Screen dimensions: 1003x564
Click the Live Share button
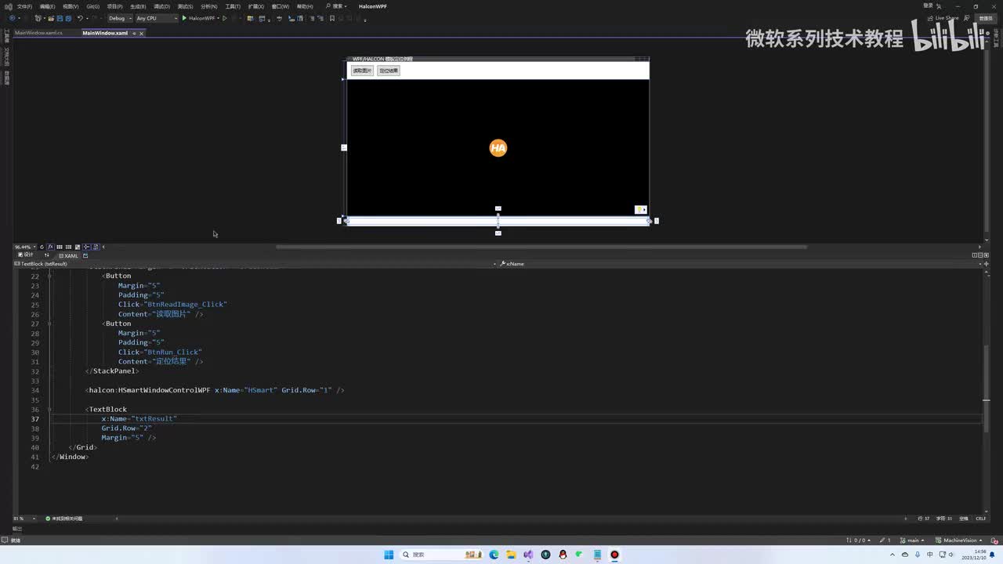pyautogui.click(x=943, y=18)
